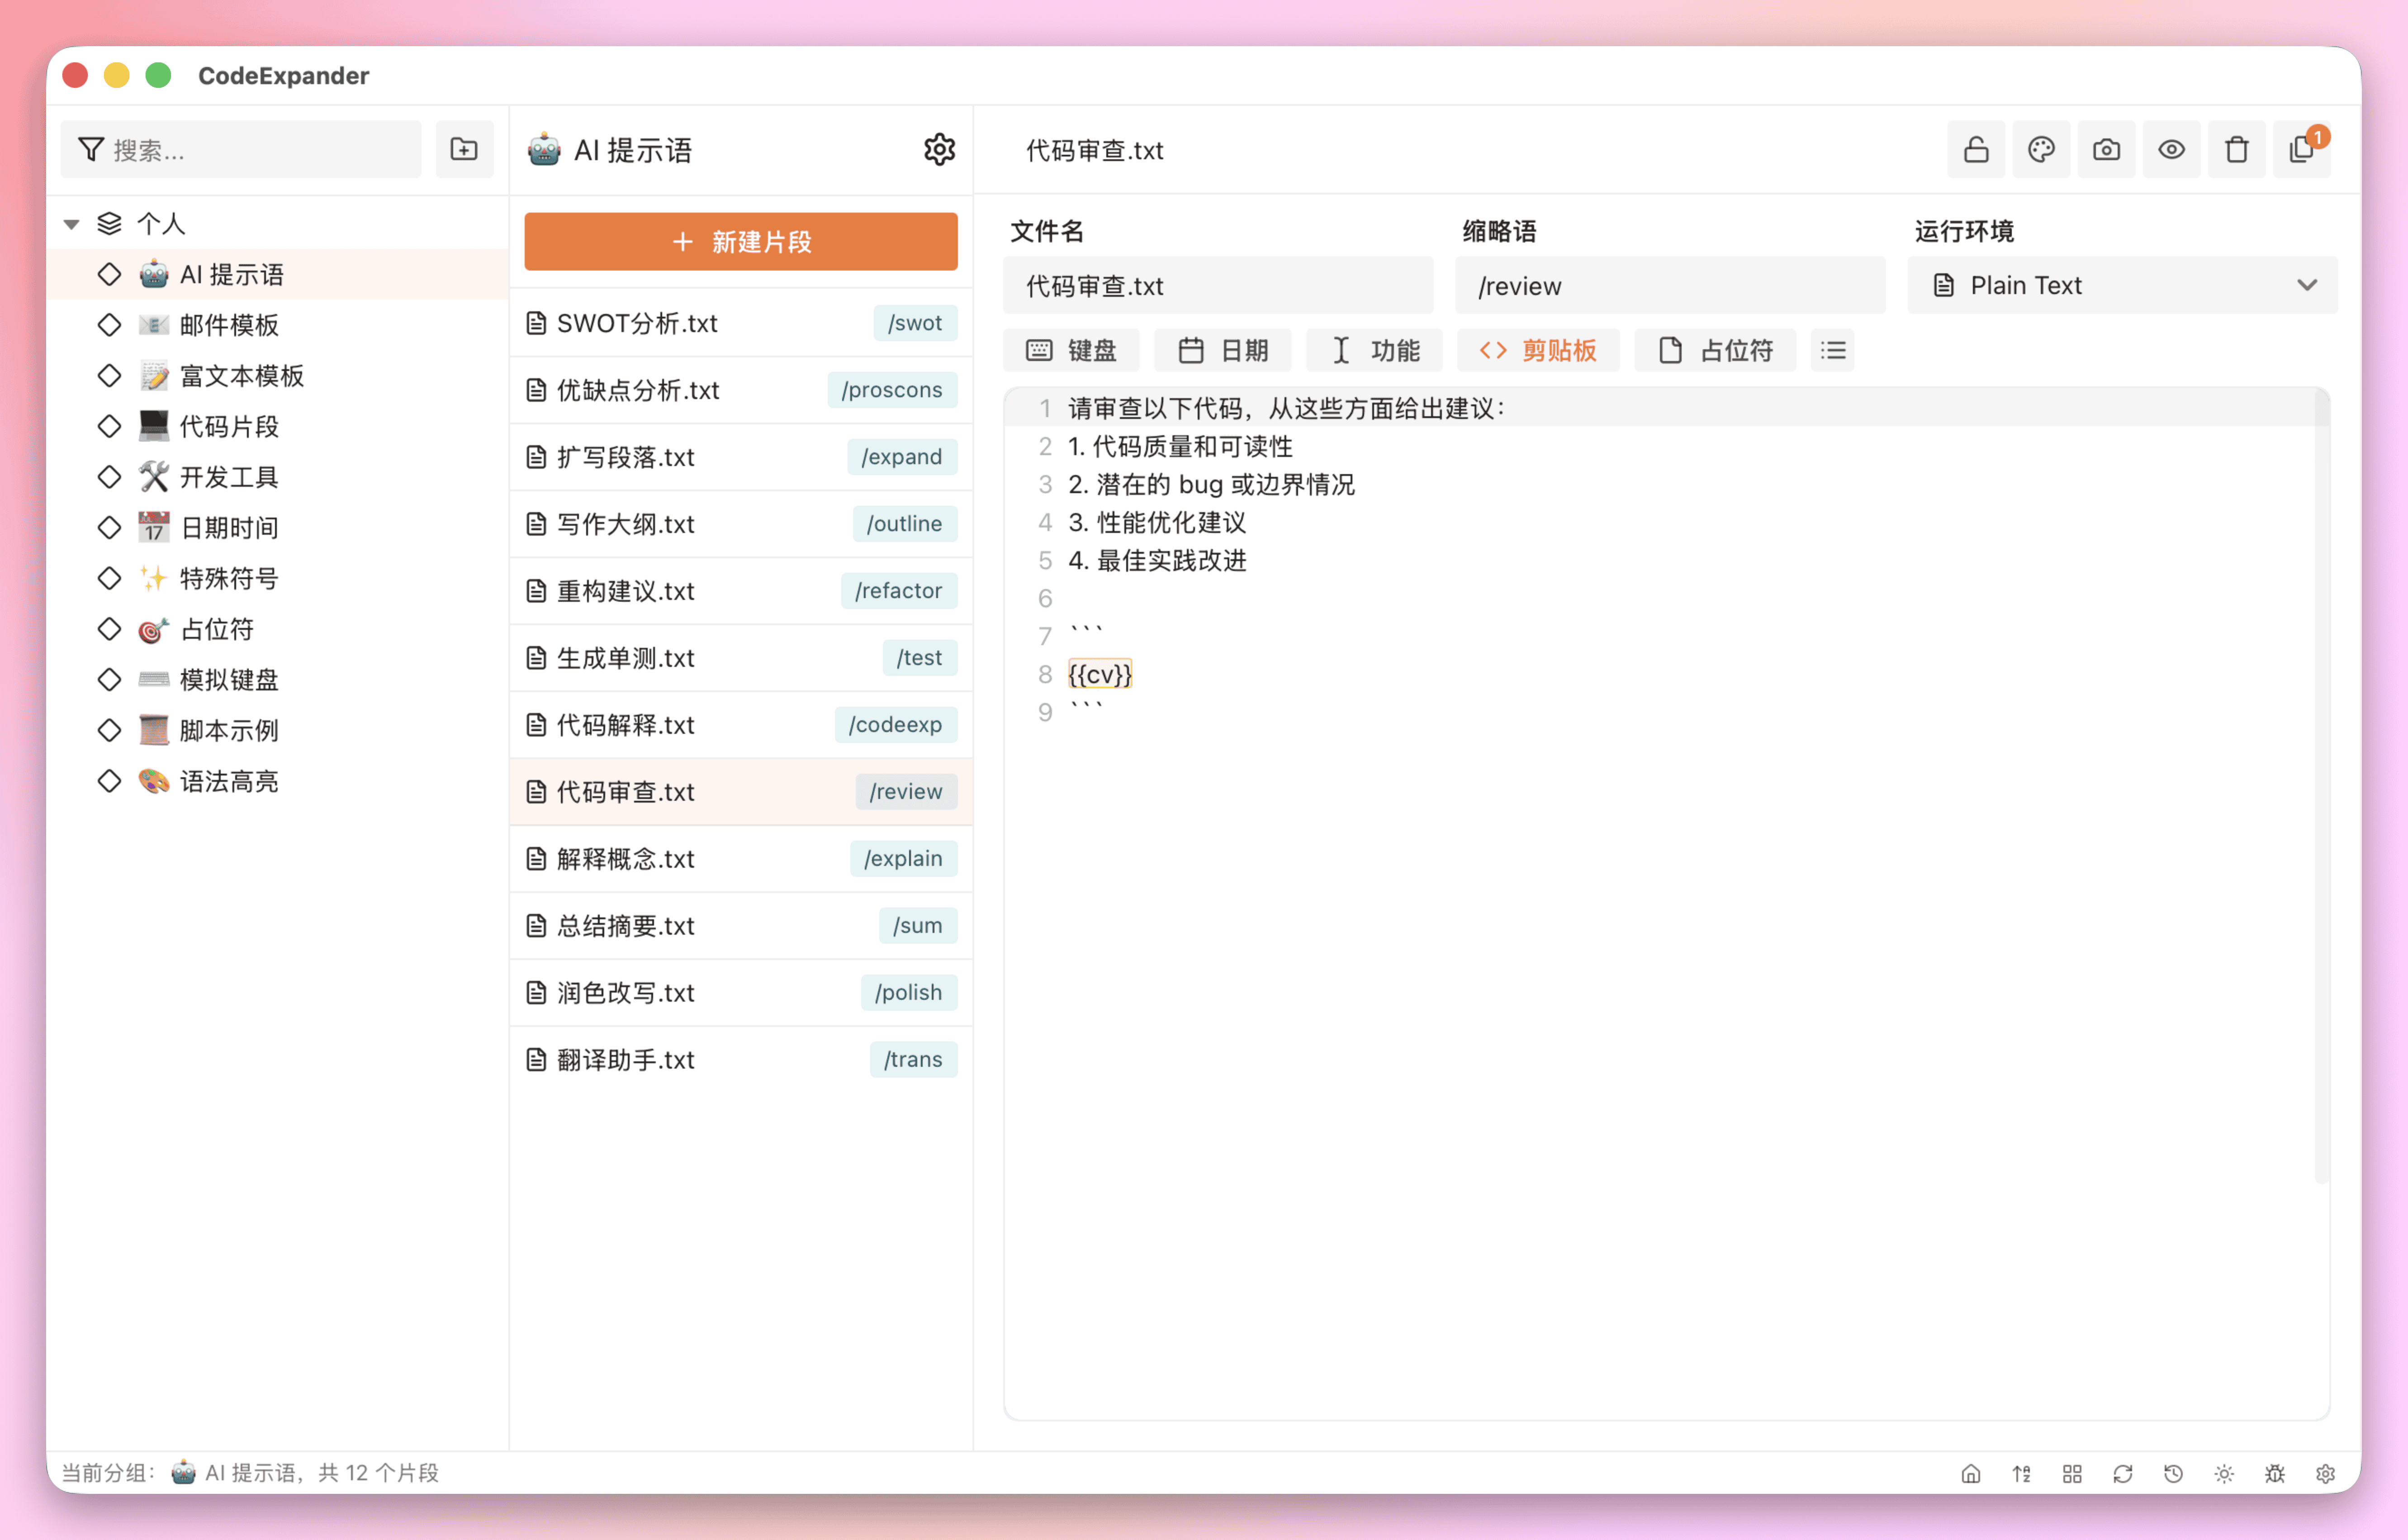Open the color palette theme icon
Image resolution: width=2408 pixels, height=1540 pixels.
click(x=2041, y=150)
